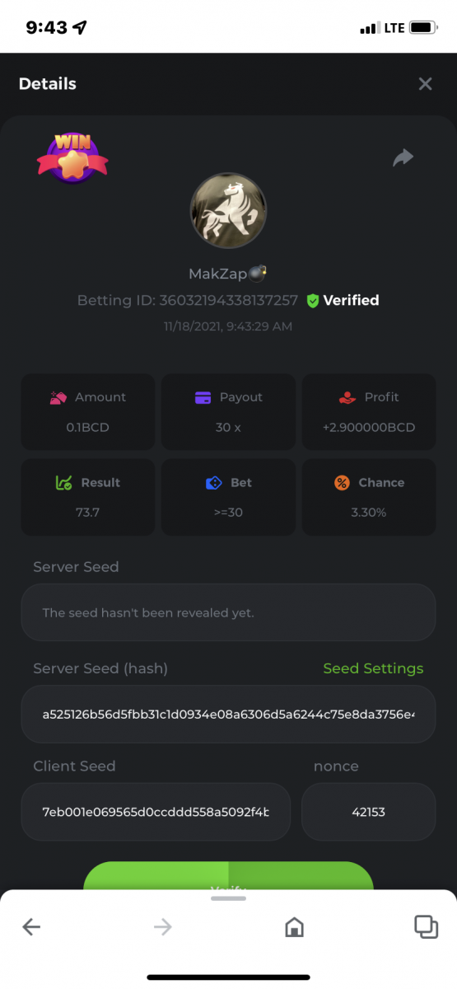Tap the green Result chart icon
Screen dimensions: 457x989
coord(63,483)
